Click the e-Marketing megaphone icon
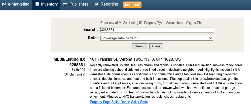Screen dimensions: 251x108 click(x=4, y=4)
